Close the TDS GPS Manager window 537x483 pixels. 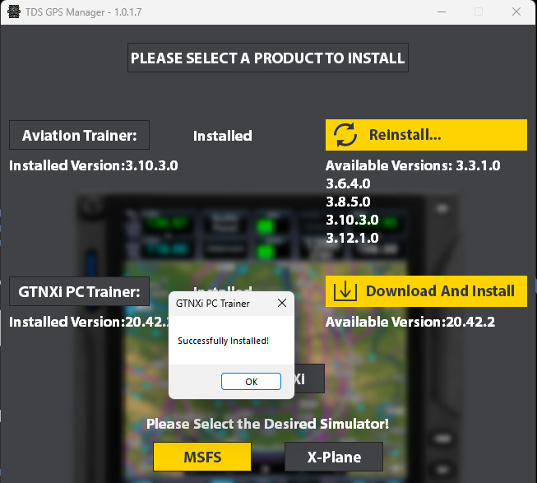click(516, 12)
